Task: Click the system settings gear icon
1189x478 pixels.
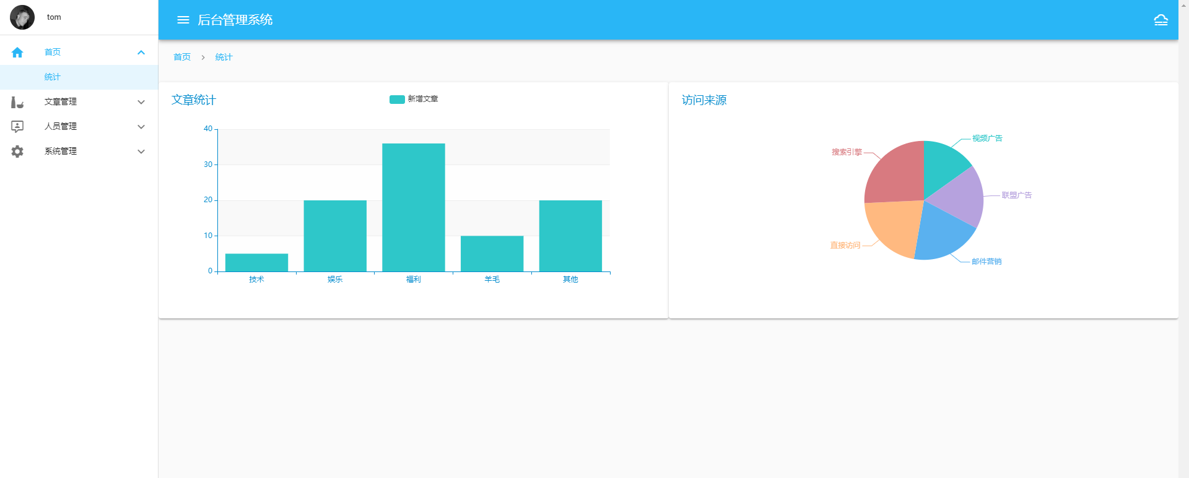Action: point(17,152)
